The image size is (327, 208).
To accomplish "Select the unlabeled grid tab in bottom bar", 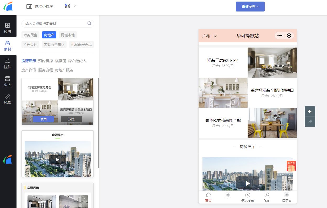I will pyautogui.click(x=228, y=195).
